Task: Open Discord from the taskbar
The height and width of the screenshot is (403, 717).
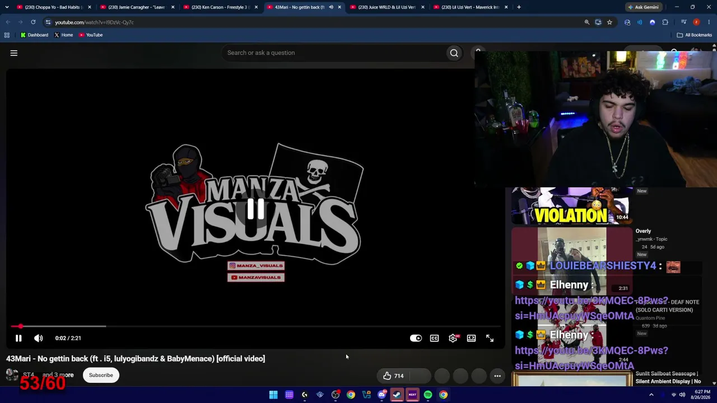Action: pyautogui.click(x=382, y=395)
